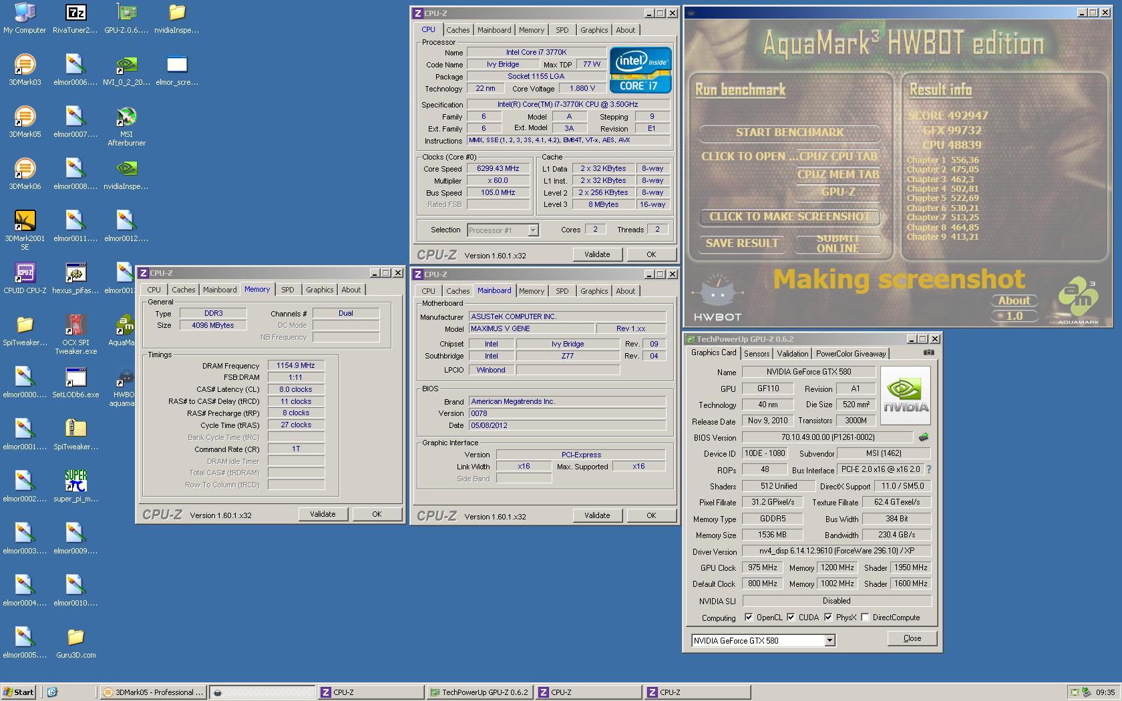Click Internet Explorer quick launch icon
Viewport: 1122px width, 701px height.
click(52, 692)
